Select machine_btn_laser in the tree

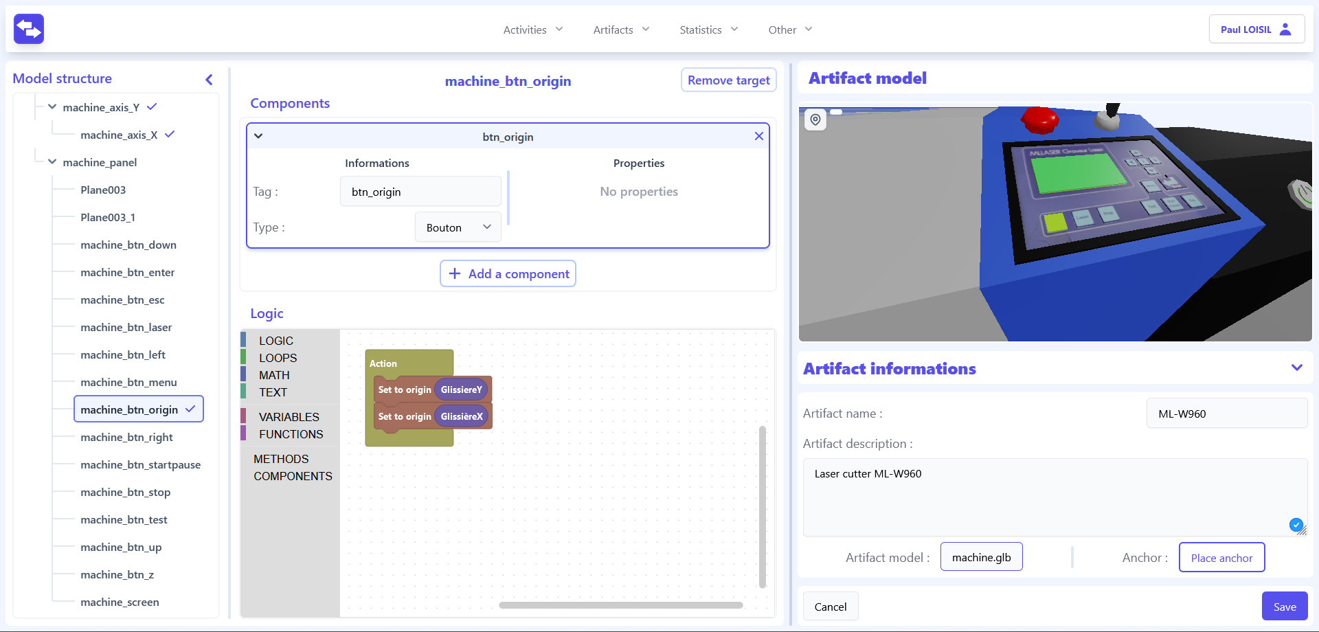[126, 327]
